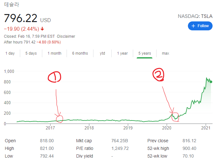Click the 400 y-axis label
The height and width of the screenshot is (163, 218).
coord(7,103)
